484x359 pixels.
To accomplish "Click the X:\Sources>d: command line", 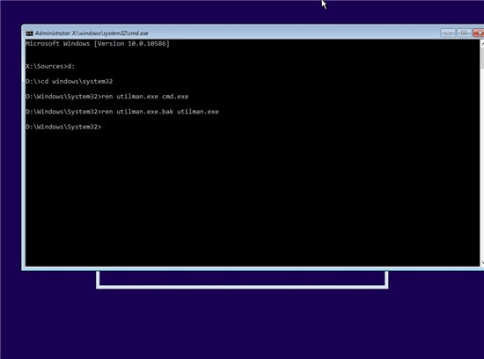I will [50, 66].
